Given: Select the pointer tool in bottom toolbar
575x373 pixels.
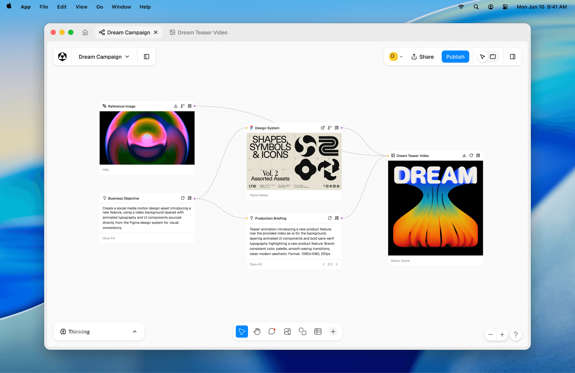Looking at the screenshot, I should click(x=242, y=331).
